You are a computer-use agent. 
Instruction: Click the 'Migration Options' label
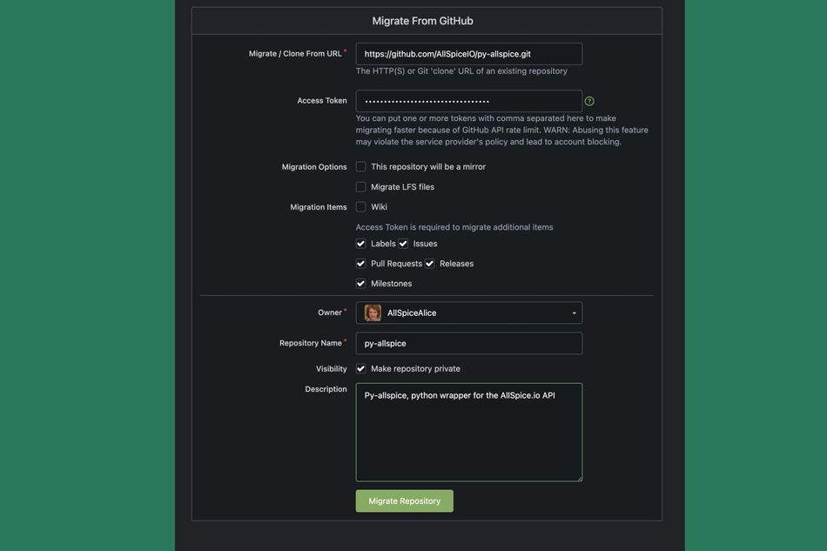coord(314,167)
